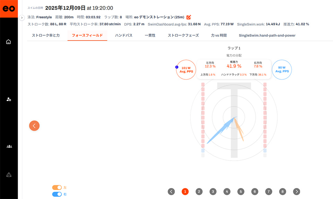The image size is (333, 199).
Task: Switch to the ストローク率と力 tab
Action: 45,35
